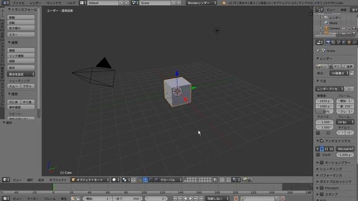Open the Mitchell-Netravali filter dropdown

(x=345, y=149)
